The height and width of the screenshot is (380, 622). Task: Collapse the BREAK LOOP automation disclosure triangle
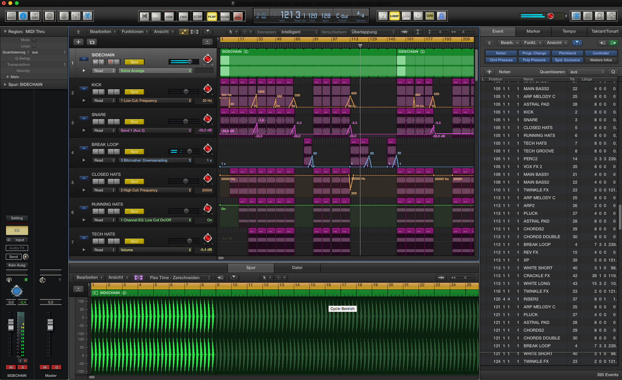coord(84,160)
